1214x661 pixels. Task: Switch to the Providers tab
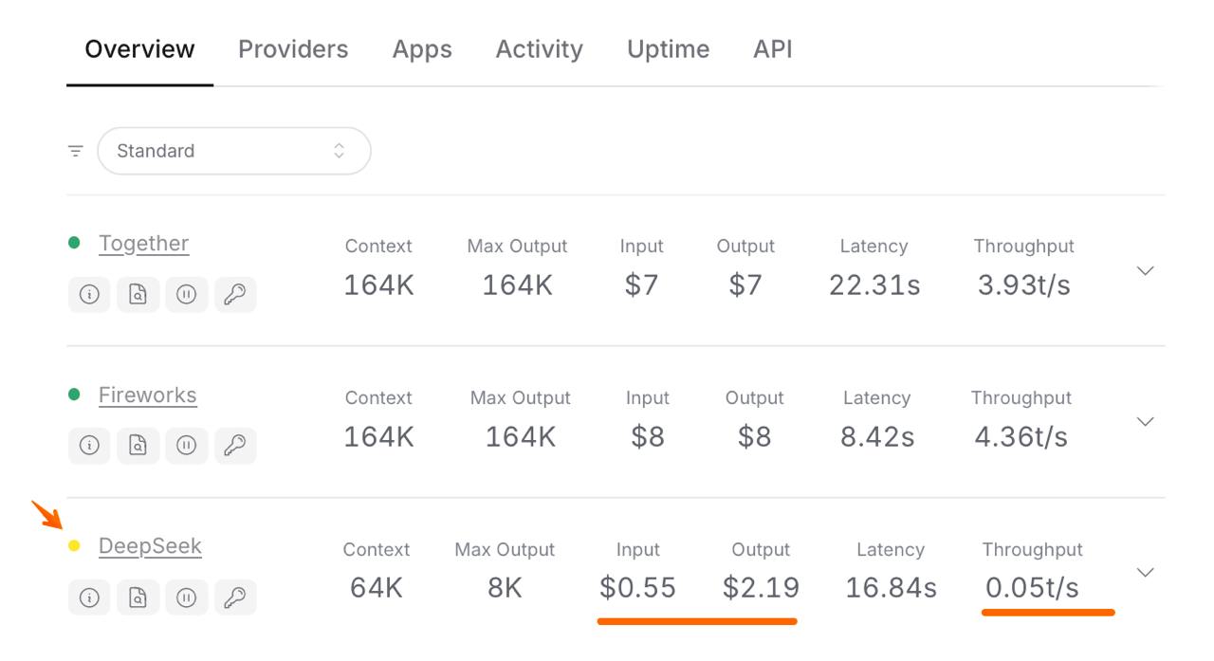coord(293,49)
